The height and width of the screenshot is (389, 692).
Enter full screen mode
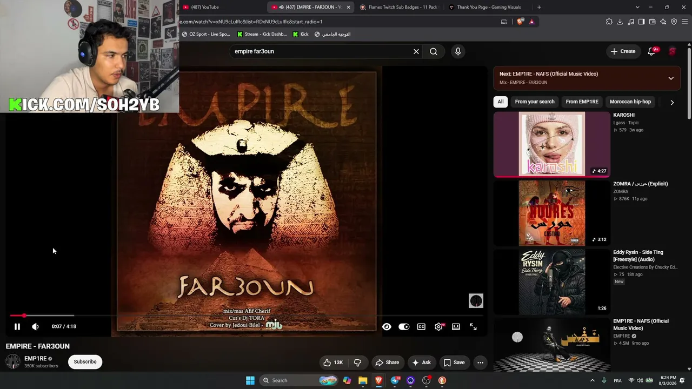(x=473, y=326)
